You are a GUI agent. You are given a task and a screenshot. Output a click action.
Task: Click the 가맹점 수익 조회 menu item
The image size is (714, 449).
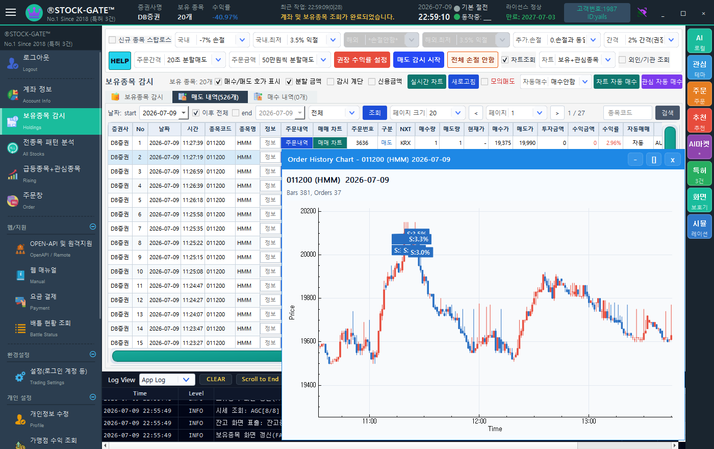click(53, 440)
